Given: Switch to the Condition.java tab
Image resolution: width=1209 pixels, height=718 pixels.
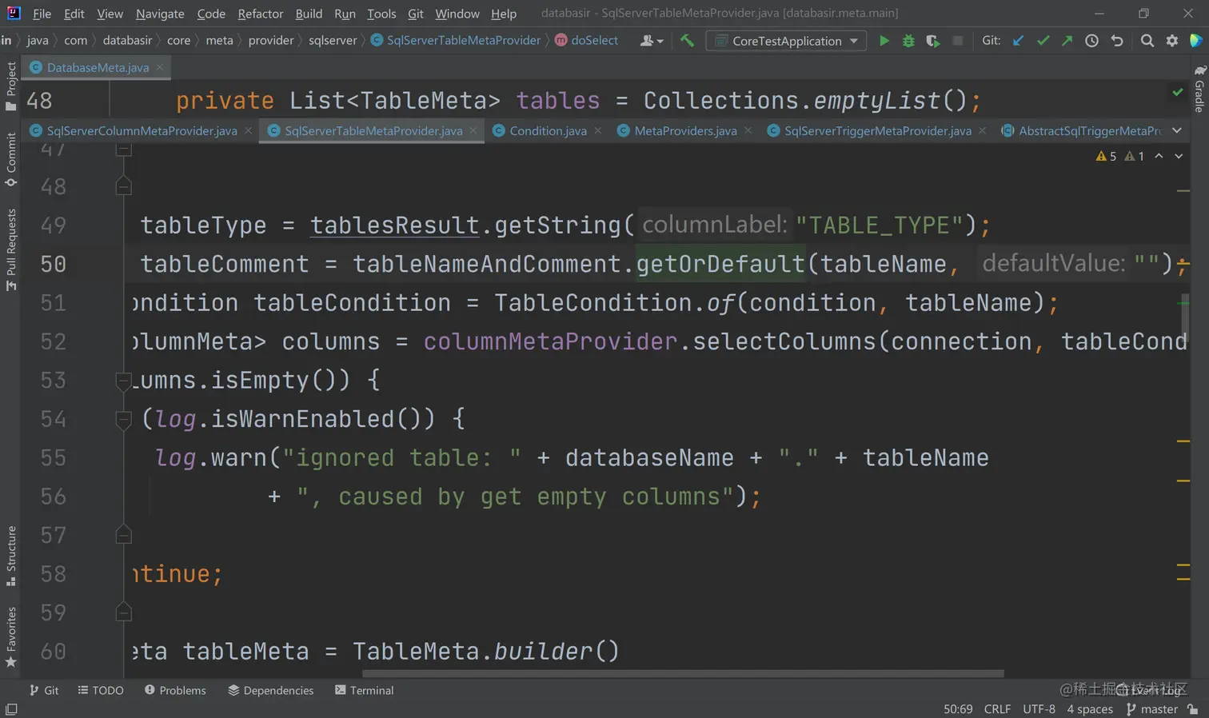Looking at the screenshot, I should [x=548, y=130].
